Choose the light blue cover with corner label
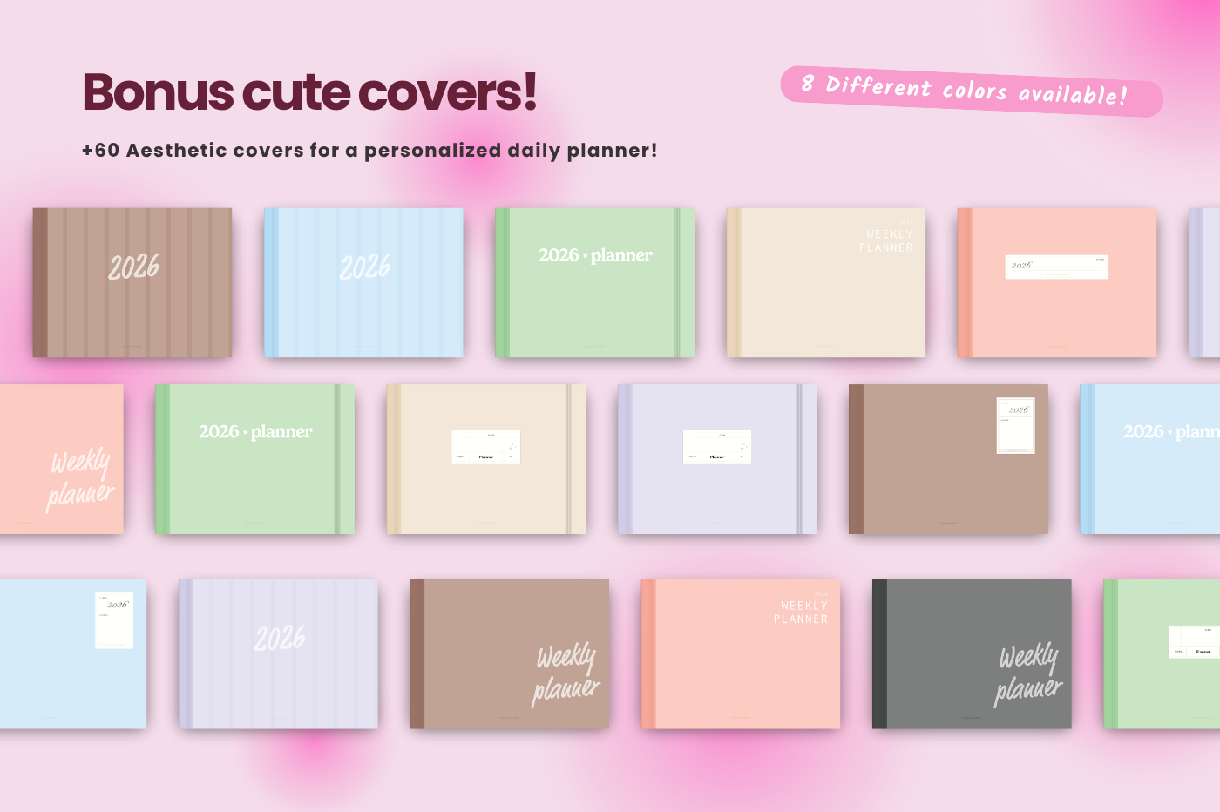This screenshot has height=812, width=1220. click(73, 654)
